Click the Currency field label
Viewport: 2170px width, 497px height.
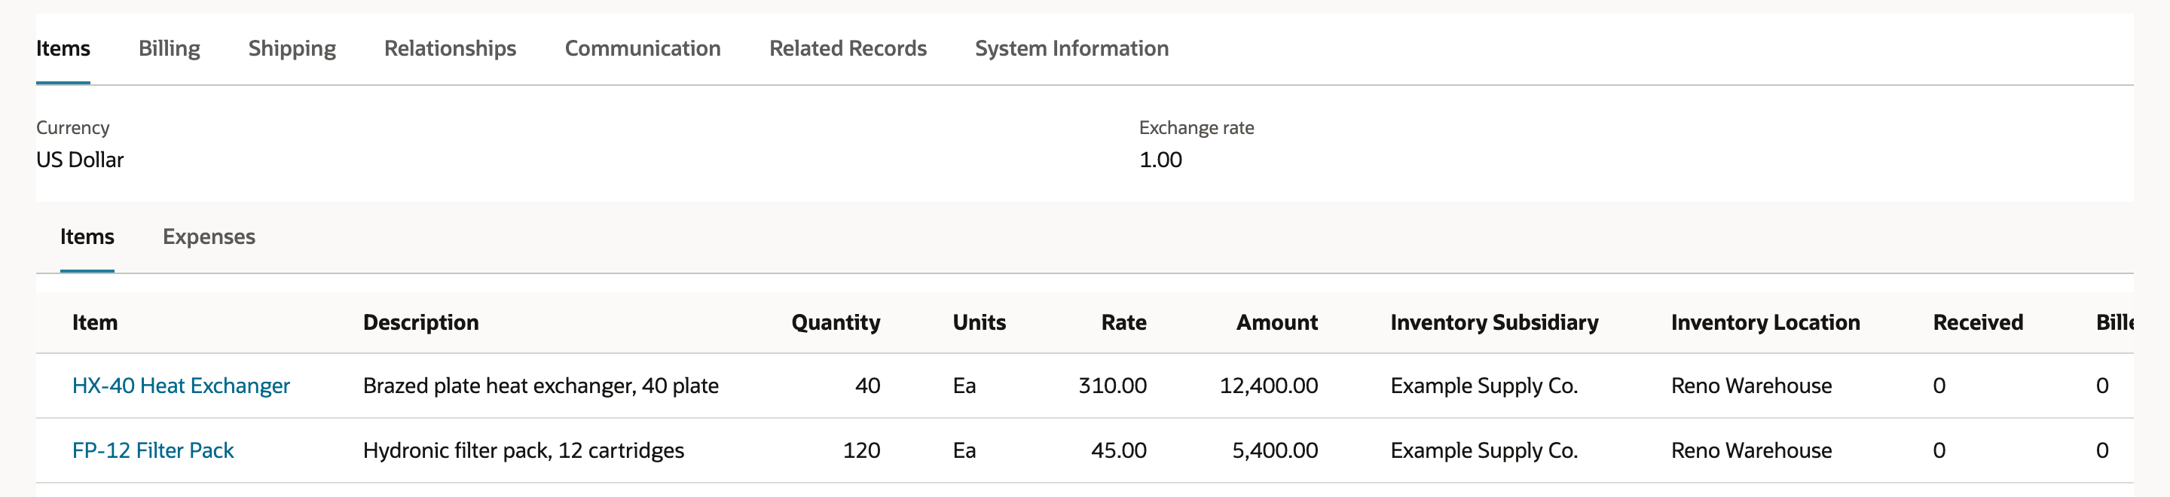point(73,127)
